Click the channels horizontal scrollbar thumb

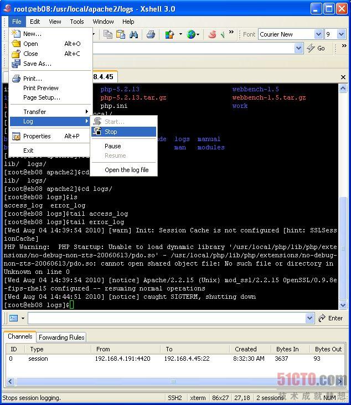tap(173, 381)
